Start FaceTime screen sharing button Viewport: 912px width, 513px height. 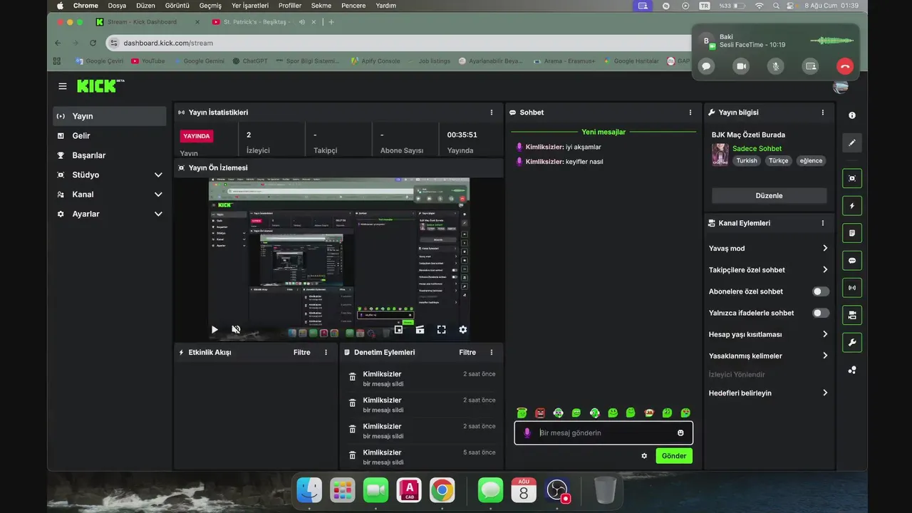pyautogui.click(x=810, y=66)
